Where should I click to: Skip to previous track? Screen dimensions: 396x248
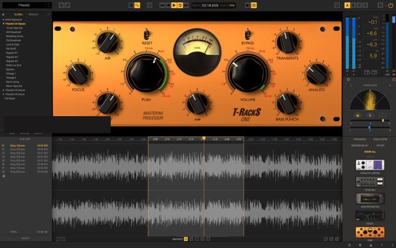point(168,5)
